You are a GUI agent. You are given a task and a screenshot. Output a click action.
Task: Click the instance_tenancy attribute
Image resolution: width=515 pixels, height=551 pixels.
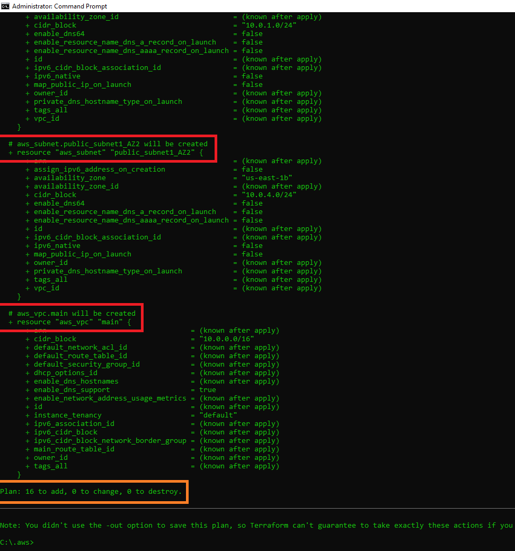(x=68, y=415)
